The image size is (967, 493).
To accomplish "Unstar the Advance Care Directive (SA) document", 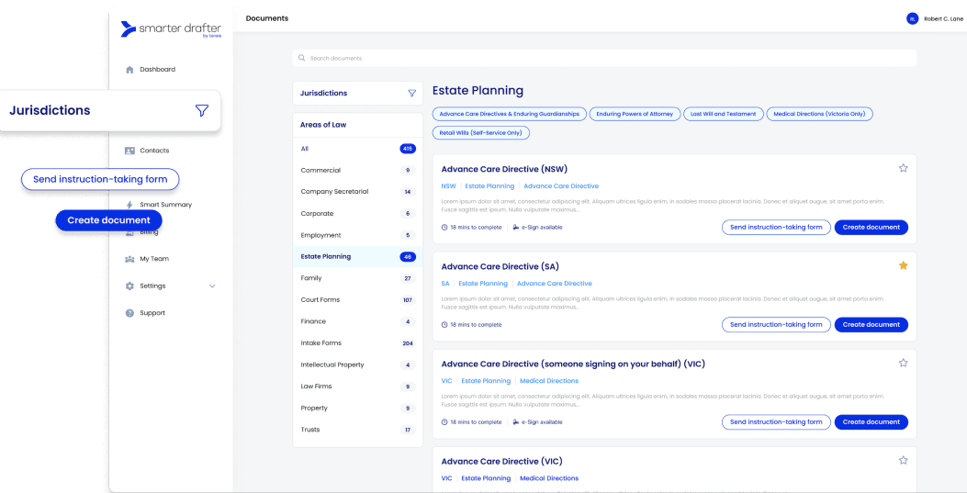I will [x=903, y=265].
